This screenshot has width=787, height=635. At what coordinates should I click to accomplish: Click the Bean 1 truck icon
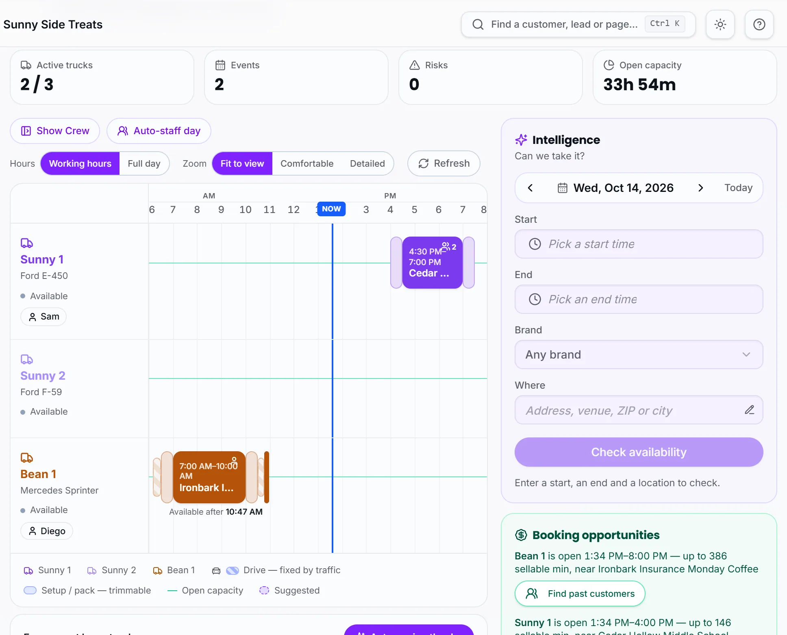click(27, 458)
